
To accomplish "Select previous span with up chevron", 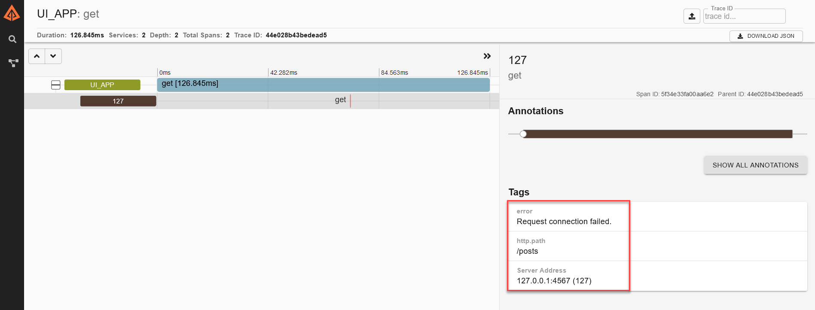I will pos(37,56).
